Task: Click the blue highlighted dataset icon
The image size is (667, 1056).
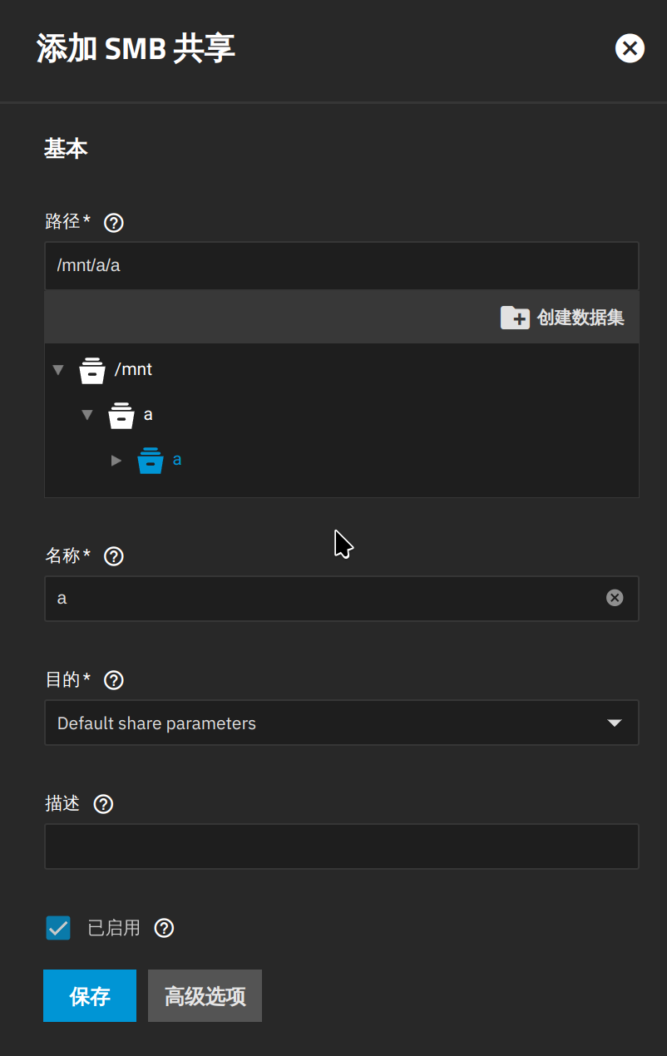Action: [x=151, y=460]
